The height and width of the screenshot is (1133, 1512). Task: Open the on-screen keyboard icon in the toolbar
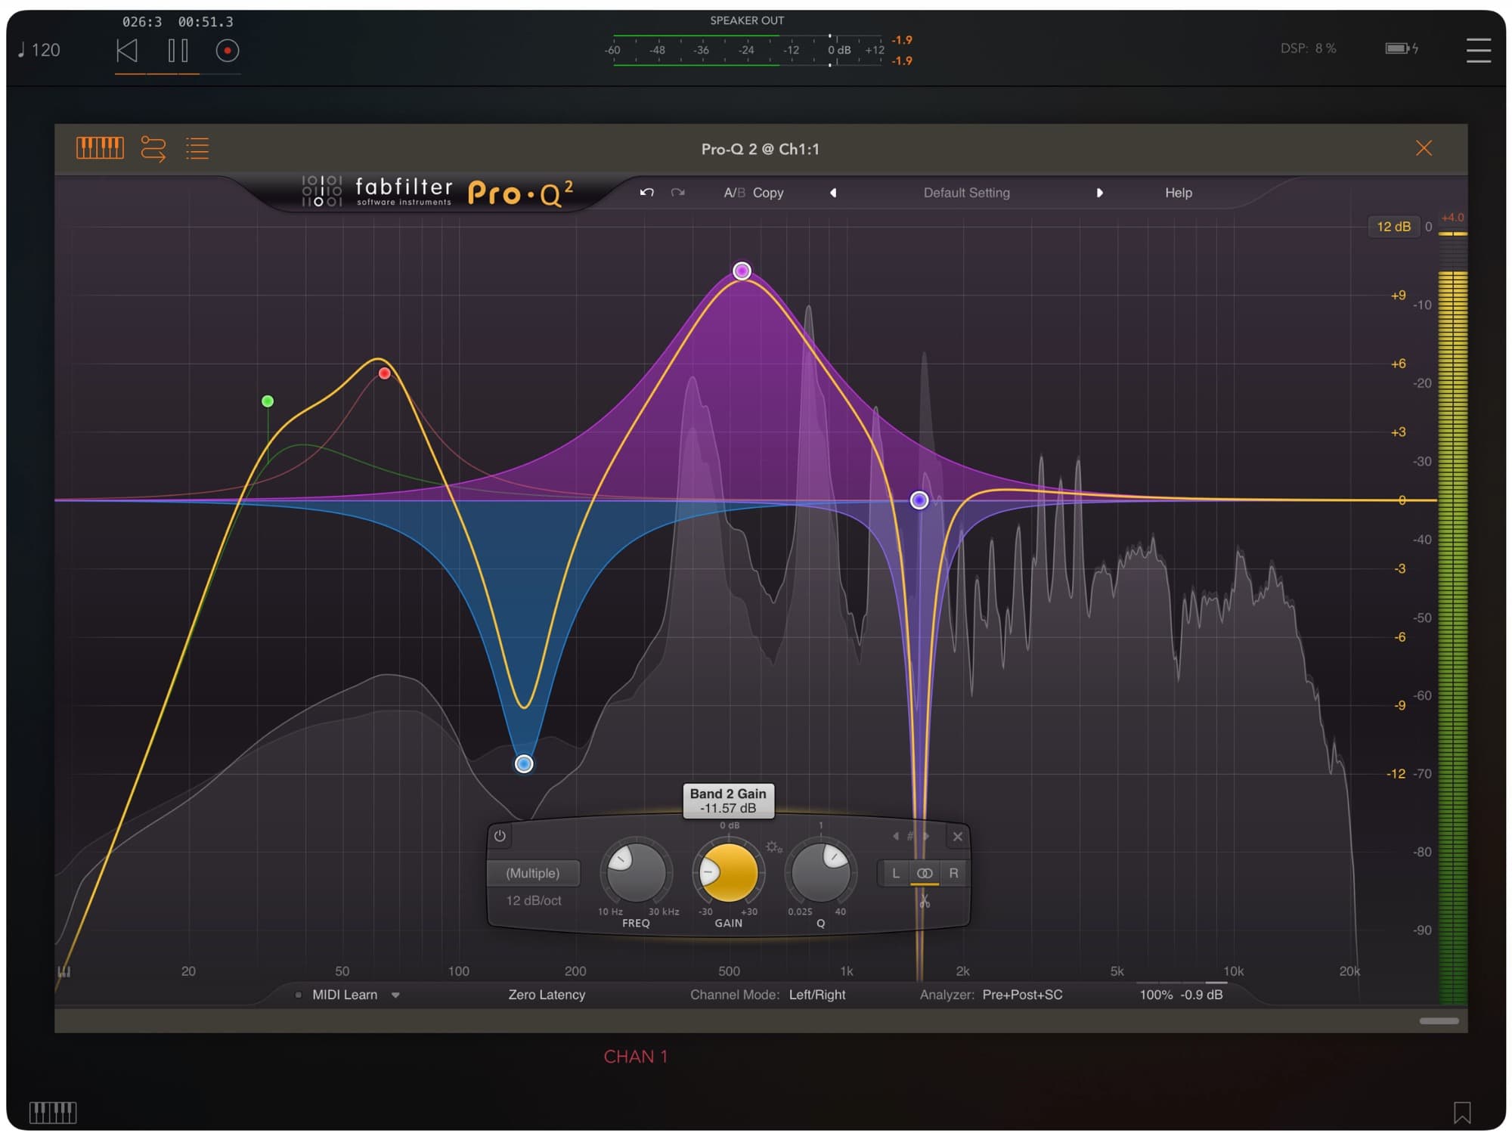click(x=99, y=148)
